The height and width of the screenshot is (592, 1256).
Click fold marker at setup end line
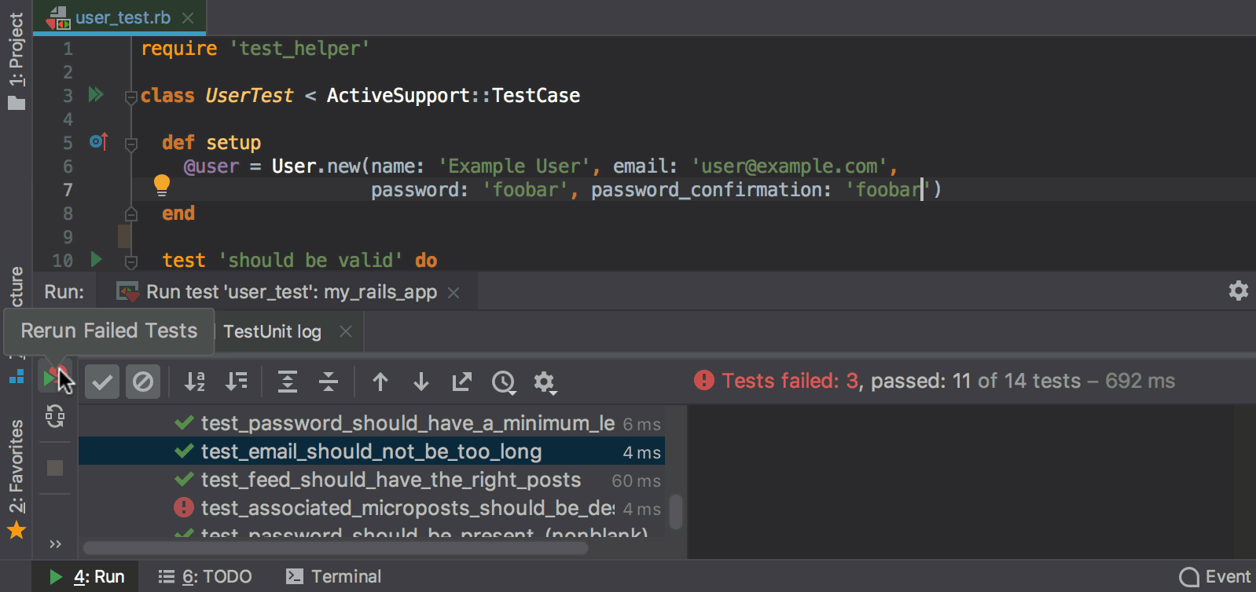pyautogui.click(x=131, y=214)
